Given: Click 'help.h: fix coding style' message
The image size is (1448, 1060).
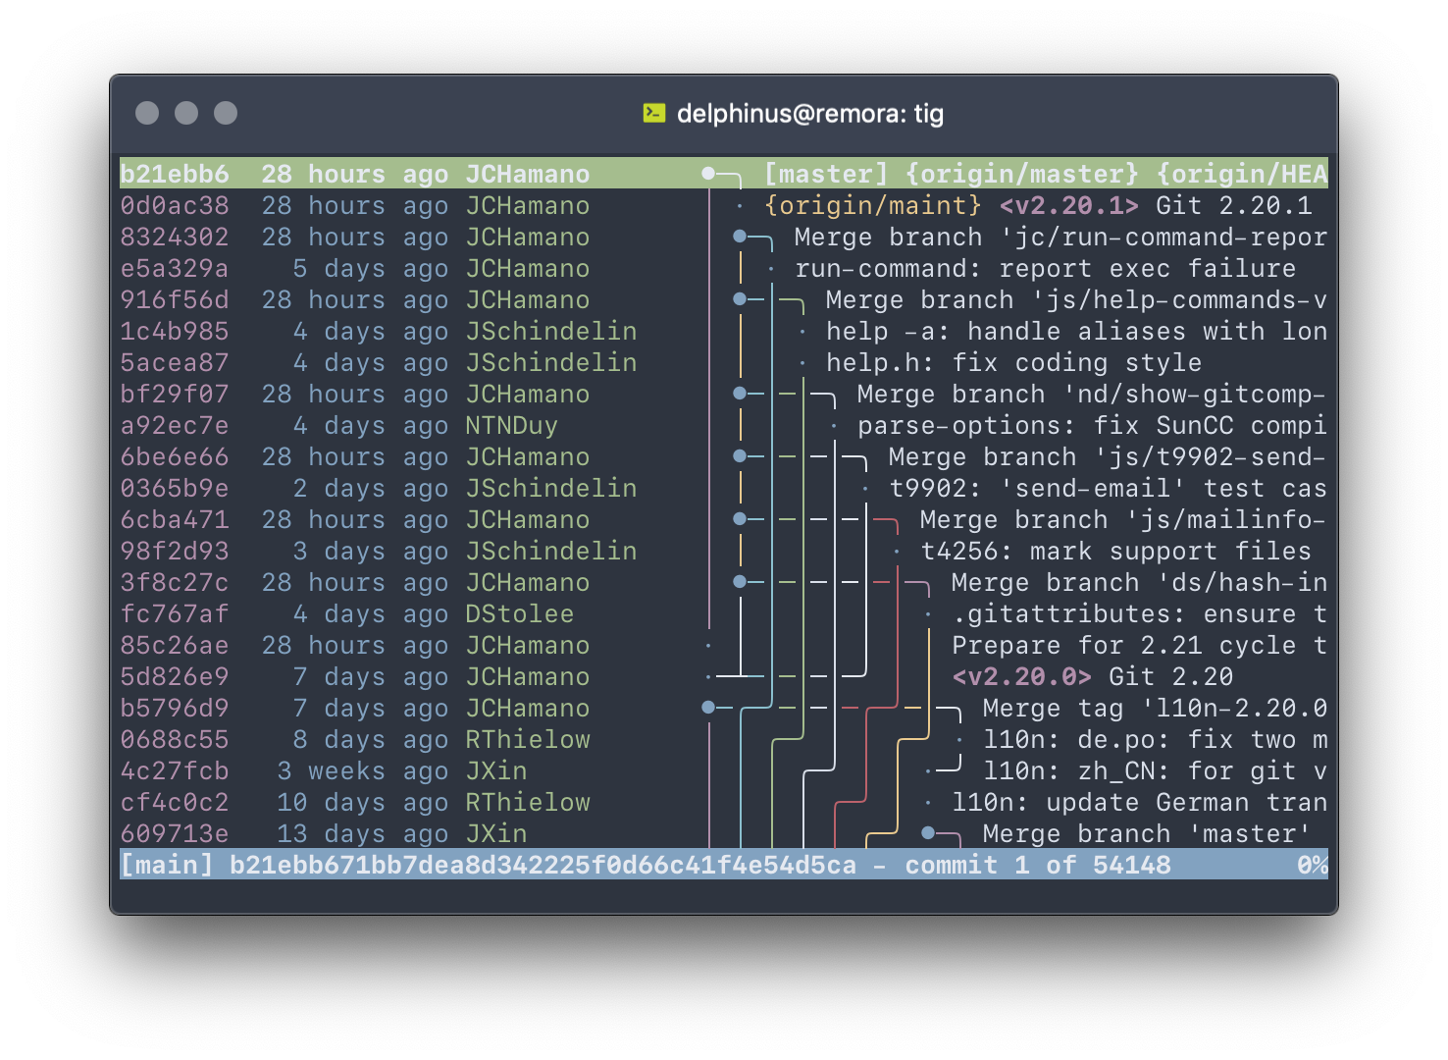Looking at the screenshot, I should click(x=1014, y=362).
